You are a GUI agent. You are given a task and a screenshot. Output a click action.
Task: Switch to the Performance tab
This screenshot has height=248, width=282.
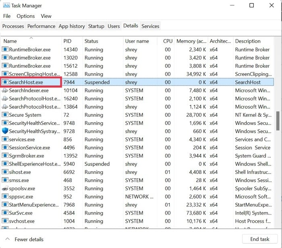pyautogui.click(x=41, y=26)
